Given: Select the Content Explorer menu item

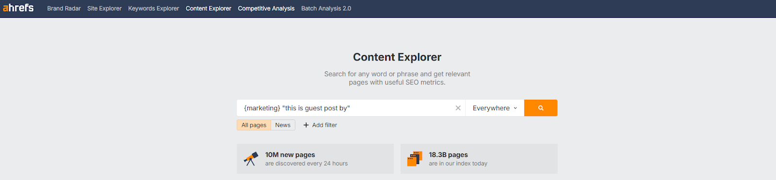Looking at the screenshot, I should click(x=209, y=8).
